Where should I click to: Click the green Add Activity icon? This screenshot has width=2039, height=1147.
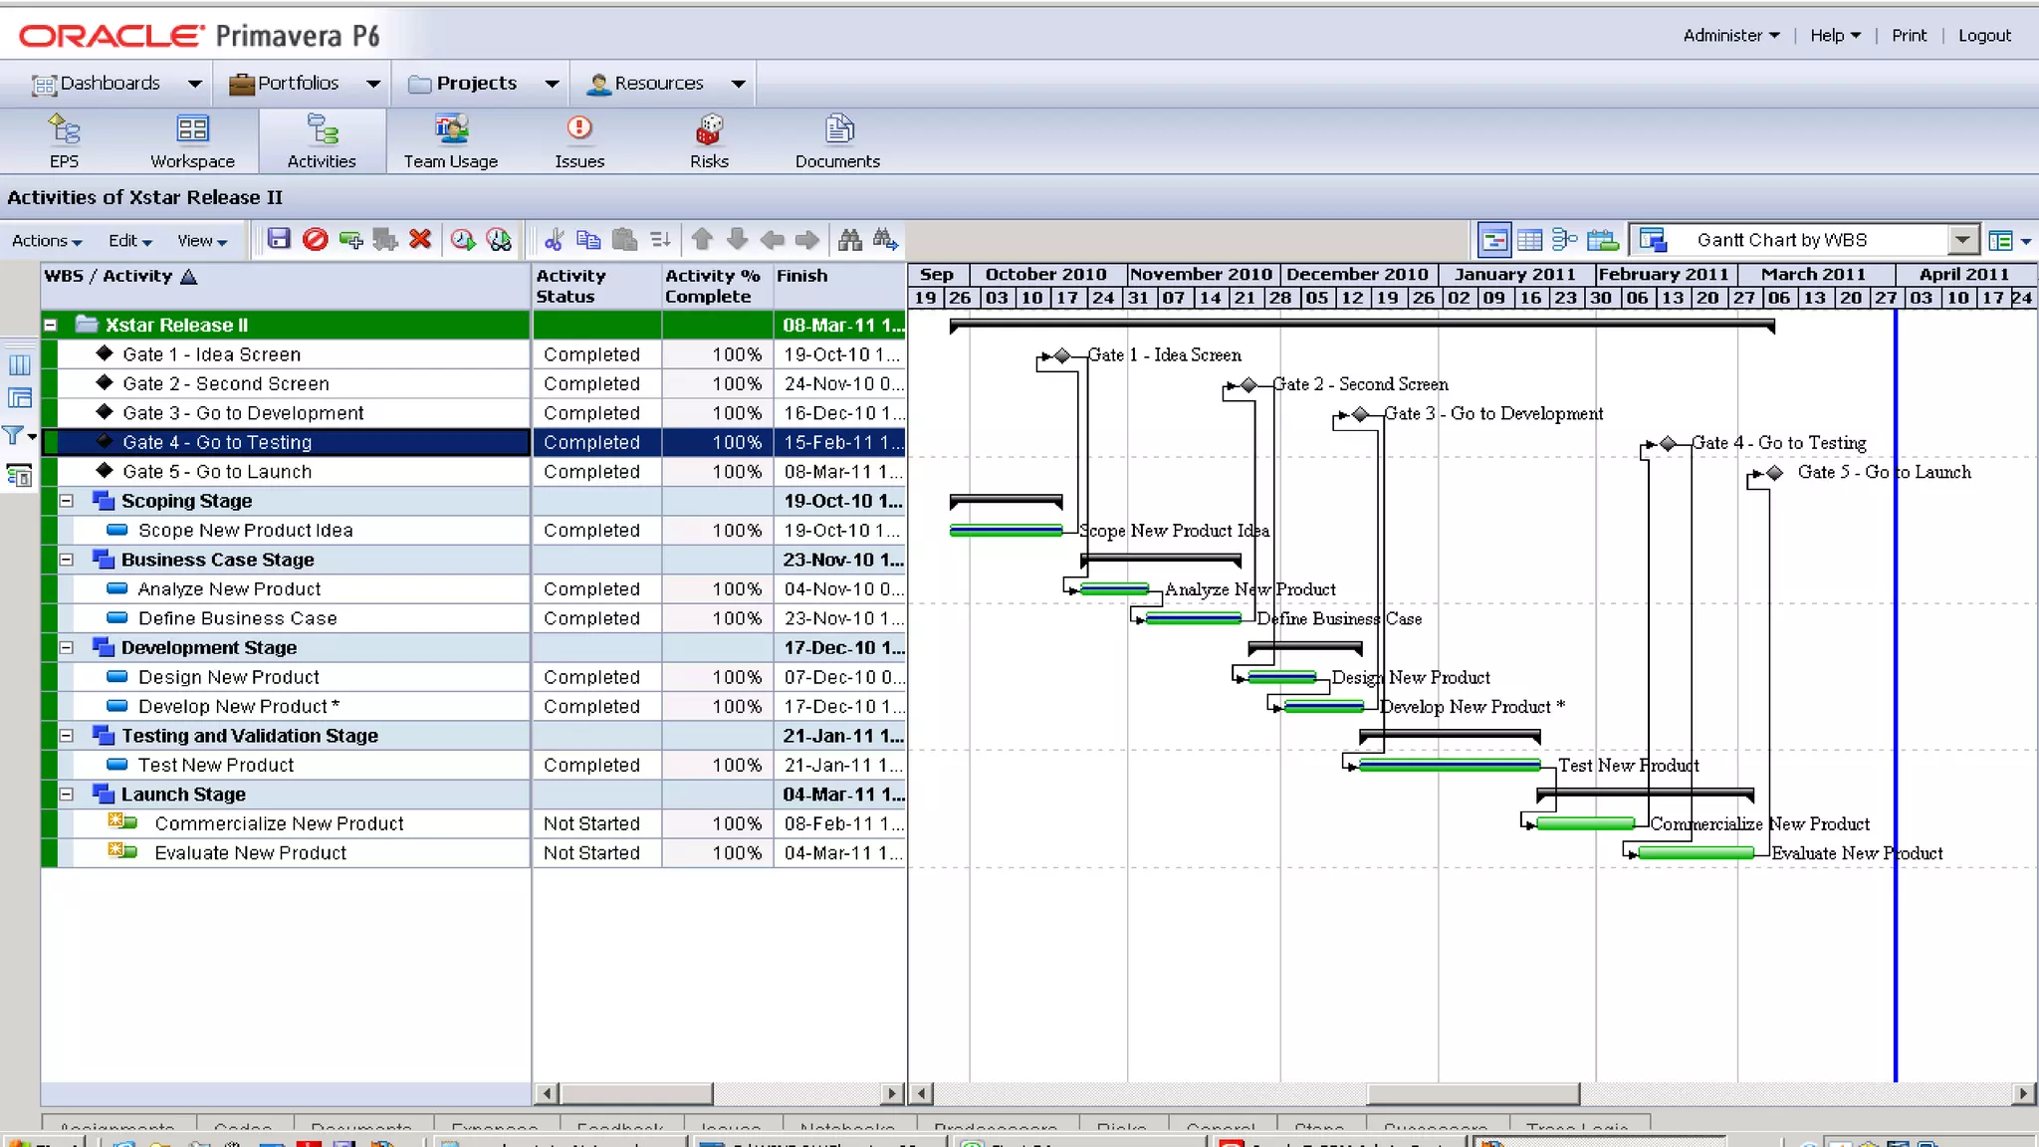(x=350, y=239)
